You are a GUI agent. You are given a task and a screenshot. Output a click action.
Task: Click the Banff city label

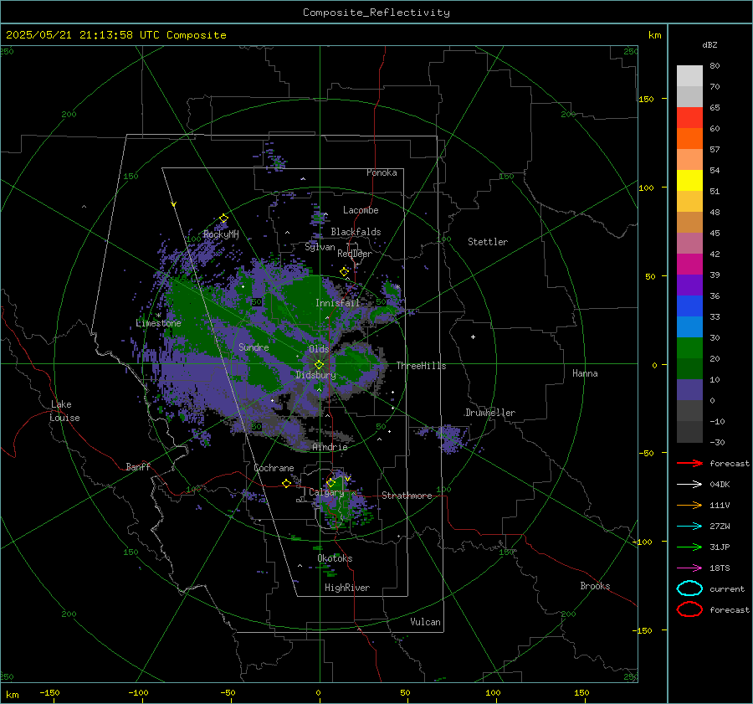(138, 466)
